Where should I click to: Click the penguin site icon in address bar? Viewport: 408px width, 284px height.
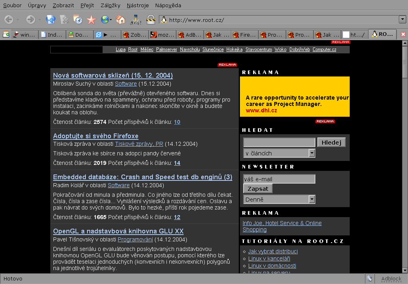[164, 20]
